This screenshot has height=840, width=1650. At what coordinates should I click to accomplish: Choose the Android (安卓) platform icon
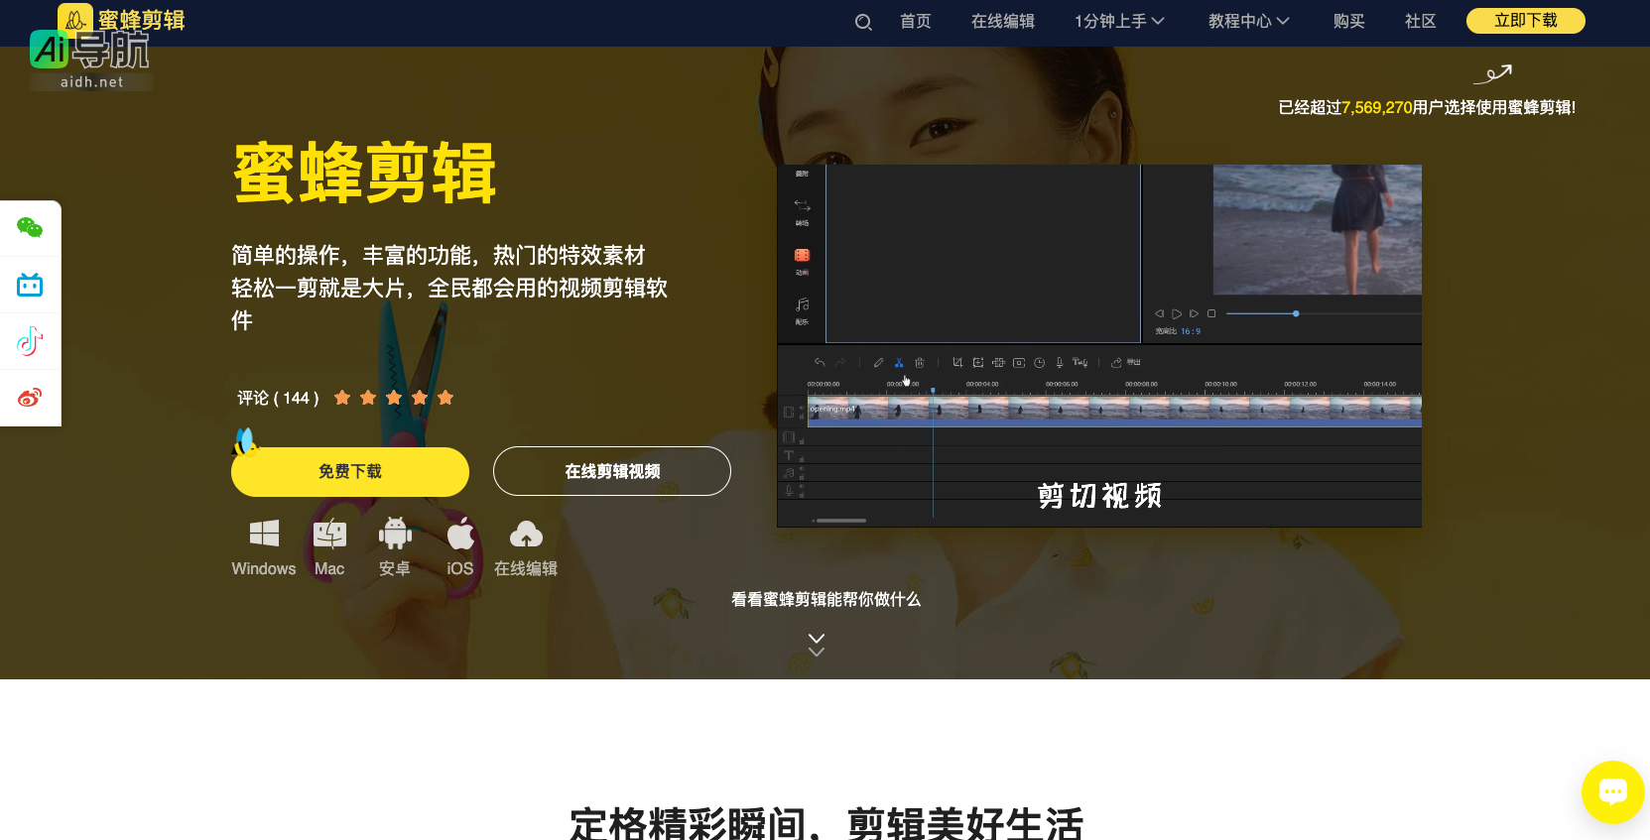[x=395, y=535]
